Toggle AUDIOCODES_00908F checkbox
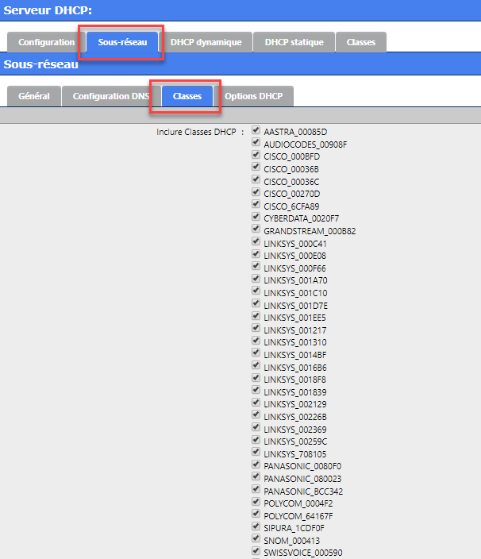 (x=256, y=142)
